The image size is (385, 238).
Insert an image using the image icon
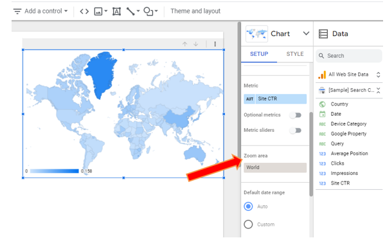(98, 12)
